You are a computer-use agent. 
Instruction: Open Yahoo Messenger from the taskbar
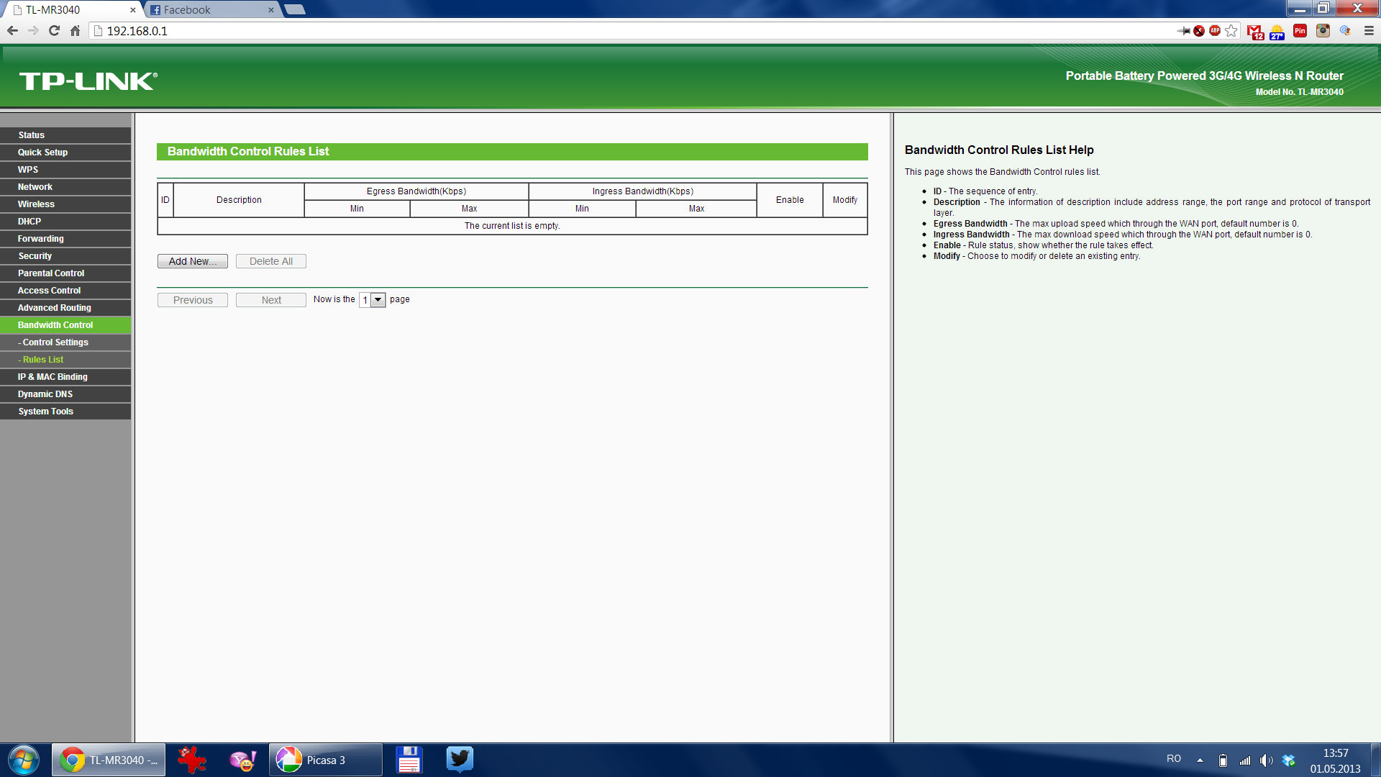pyautogui.click(x=243, y=760)
